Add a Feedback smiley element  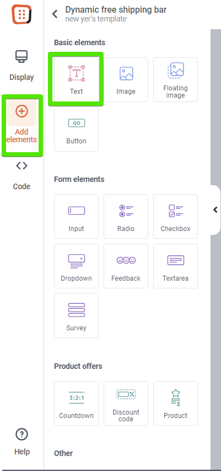[126, 266]
